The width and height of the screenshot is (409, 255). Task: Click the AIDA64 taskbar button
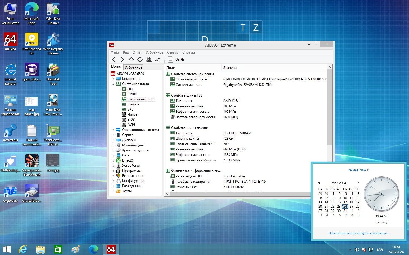point(111,249)
